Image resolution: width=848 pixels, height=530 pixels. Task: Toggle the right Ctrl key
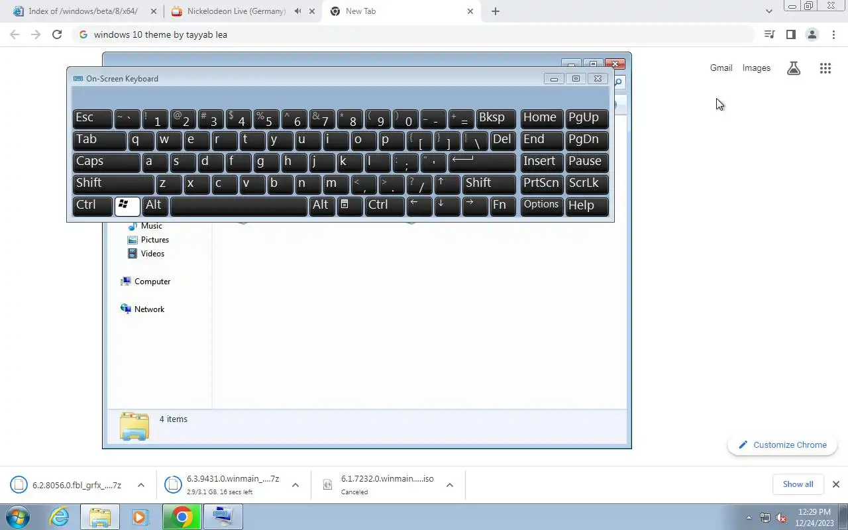click(x=385, y=206)
